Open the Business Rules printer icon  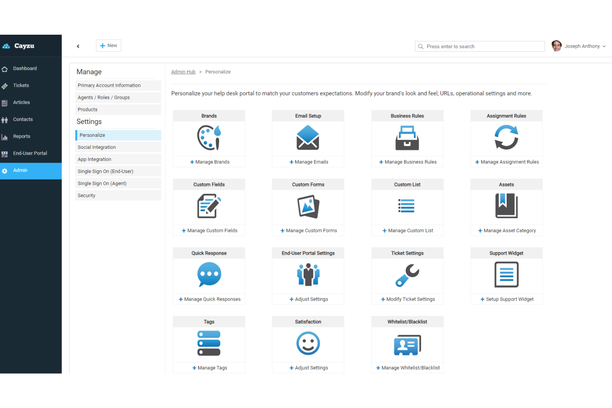click(407, 138)
